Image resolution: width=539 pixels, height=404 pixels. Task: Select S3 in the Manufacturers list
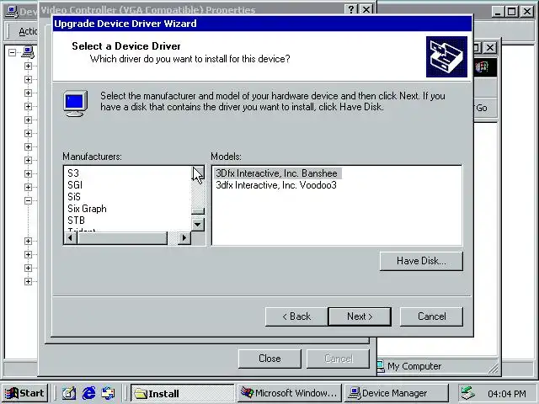click(73, 173)
